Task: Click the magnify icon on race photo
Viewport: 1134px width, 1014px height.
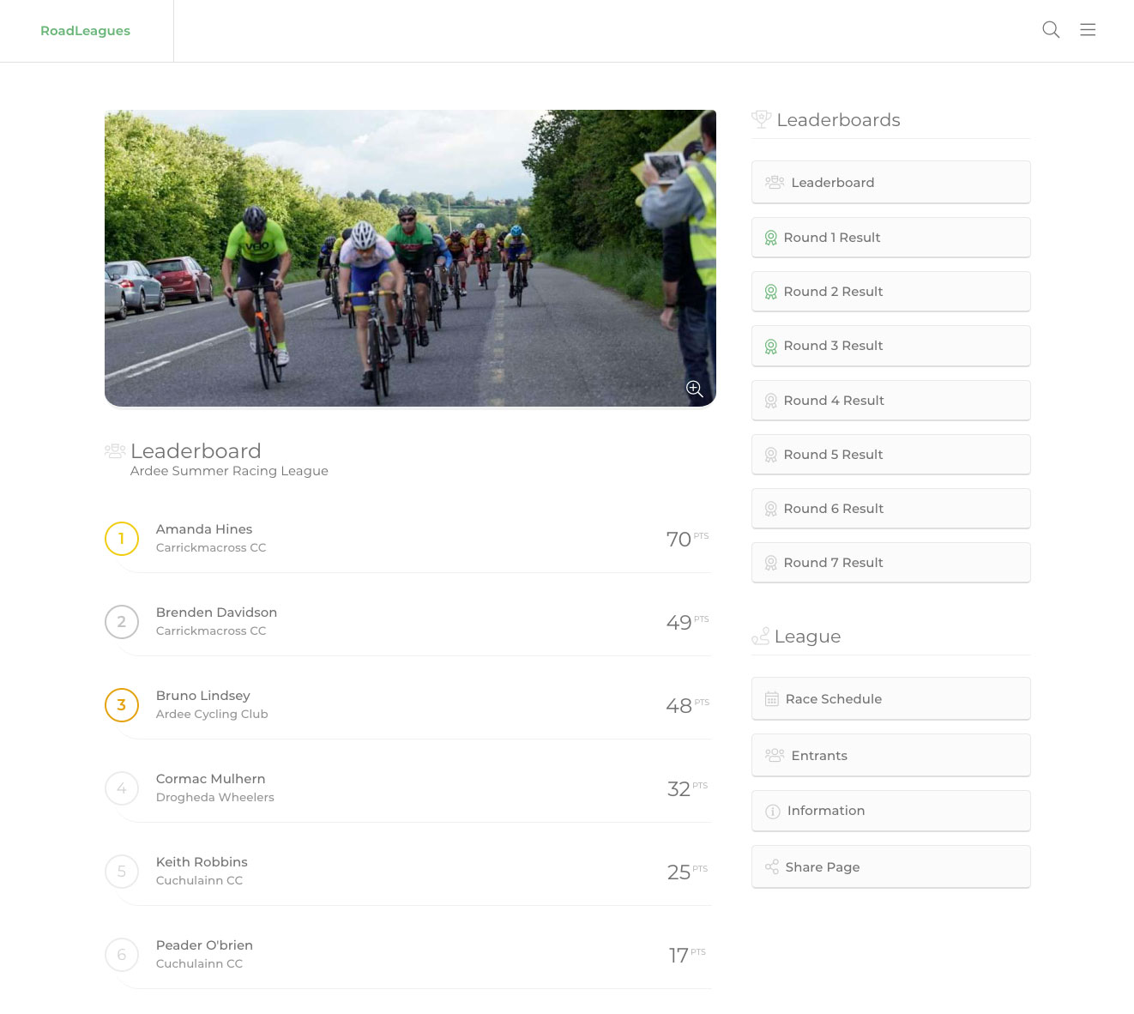Action: (x=695, y=389)
